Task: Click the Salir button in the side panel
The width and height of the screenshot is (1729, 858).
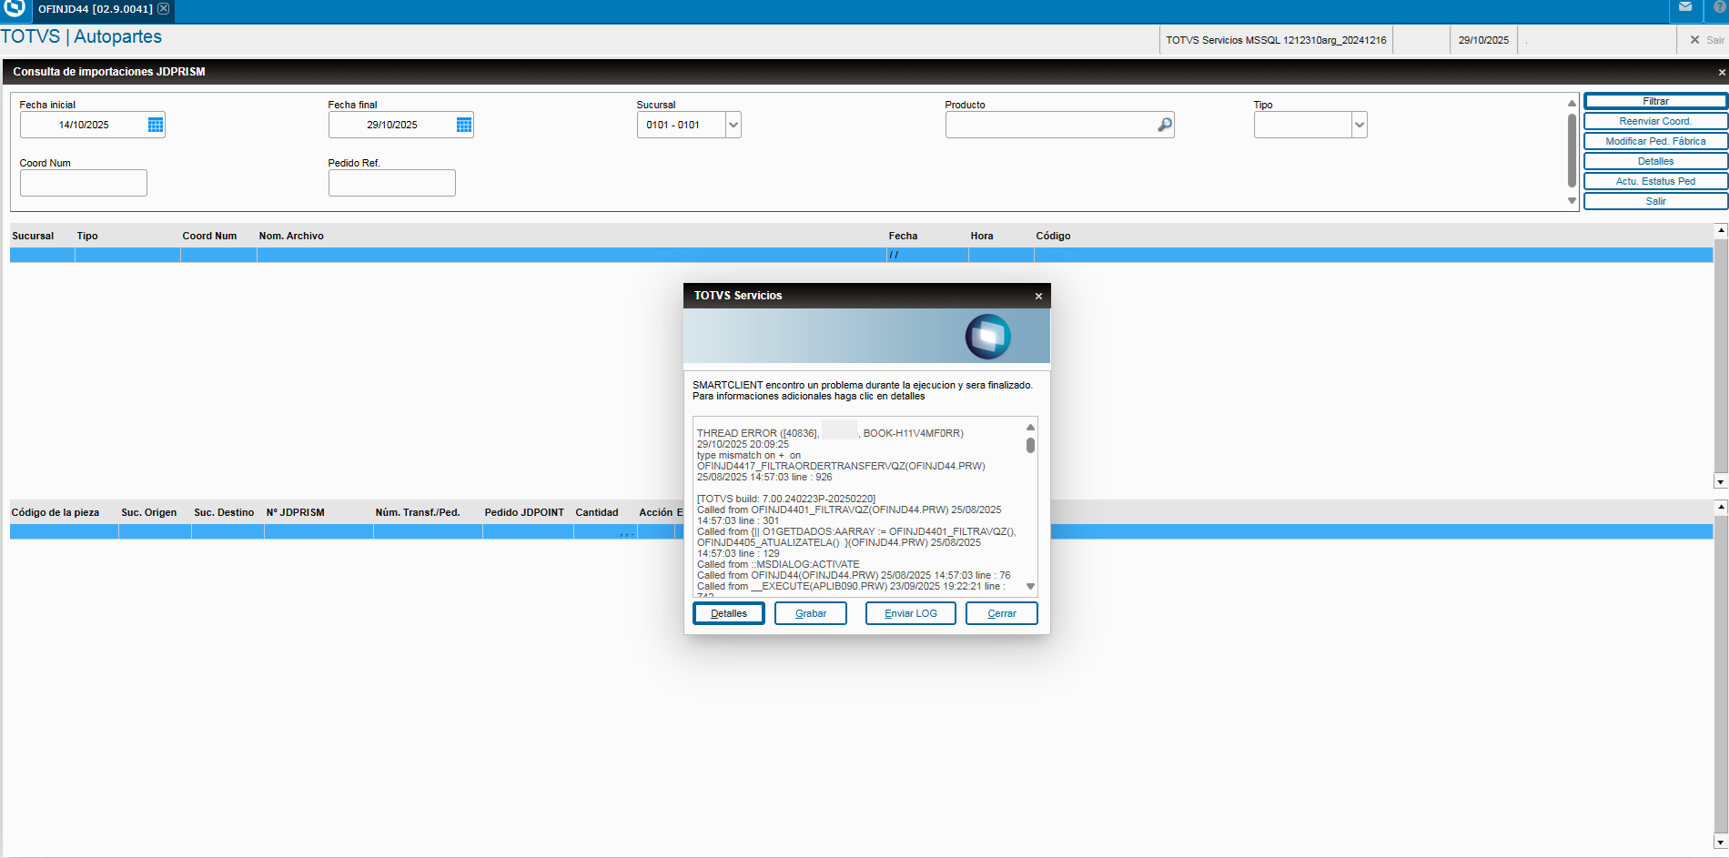Action: point(1655,201)
